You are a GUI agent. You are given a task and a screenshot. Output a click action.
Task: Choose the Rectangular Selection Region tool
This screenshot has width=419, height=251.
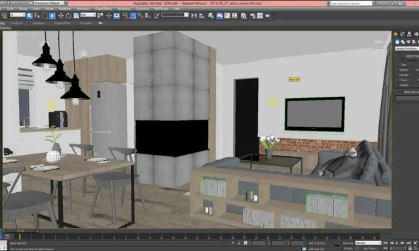45,16
